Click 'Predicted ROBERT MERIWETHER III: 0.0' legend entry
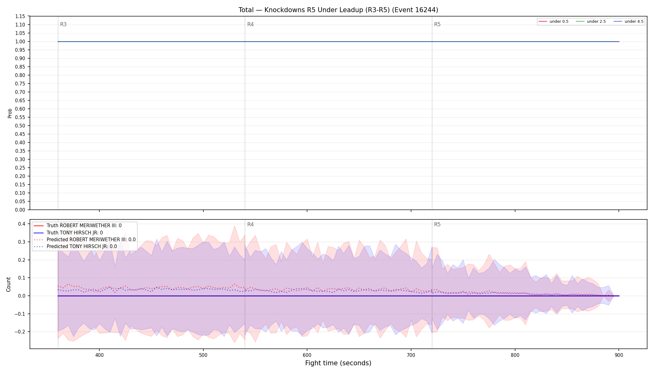The height and width of the screenshot is (374, 654). point(84,239)
